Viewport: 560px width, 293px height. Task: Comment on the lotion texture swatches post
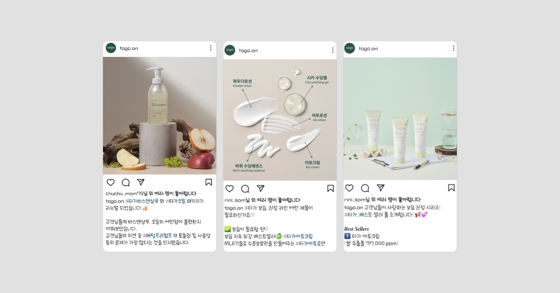[x=245, y=188]
